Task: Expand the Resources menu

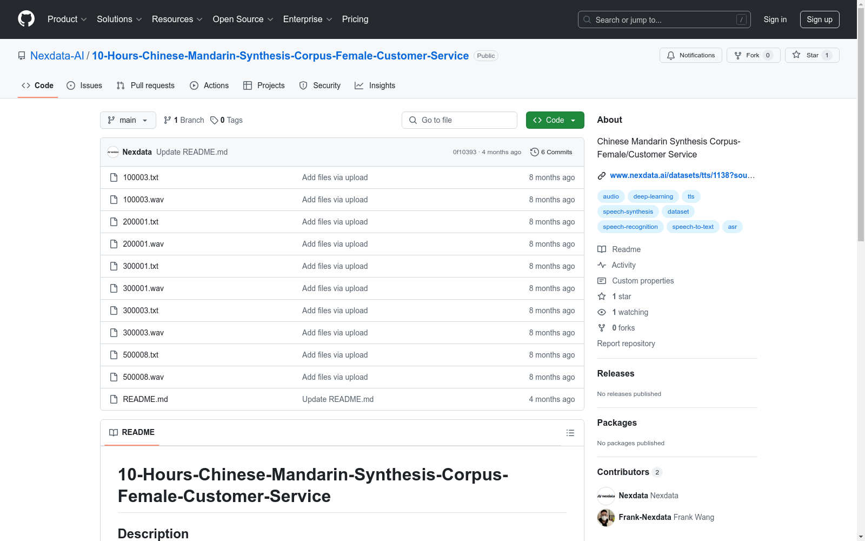Action: pyautogui.click(x=177, y=19)
